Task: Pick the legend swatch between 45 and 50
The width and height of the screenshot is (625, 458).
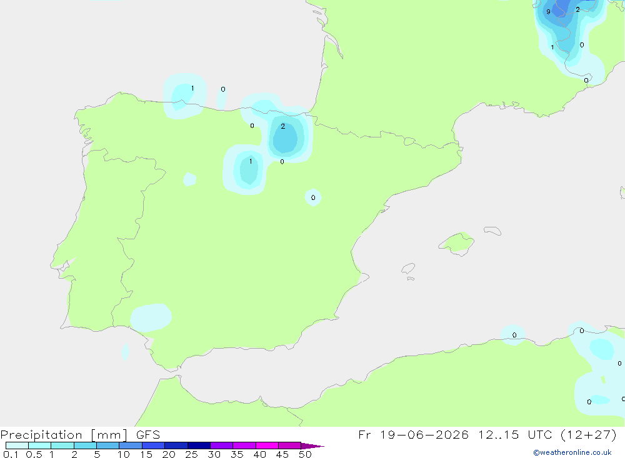Action: tap(289, 446)
